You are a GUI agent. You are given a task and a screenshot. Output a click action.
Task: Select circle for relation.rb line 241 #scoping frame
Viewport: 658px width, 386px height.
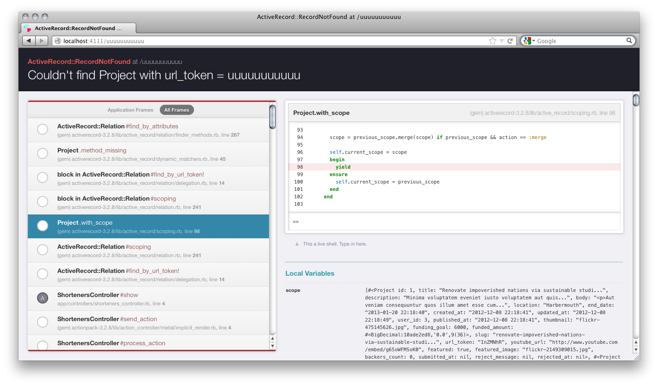[43, 250]
